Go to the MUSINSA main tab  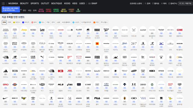13,3
